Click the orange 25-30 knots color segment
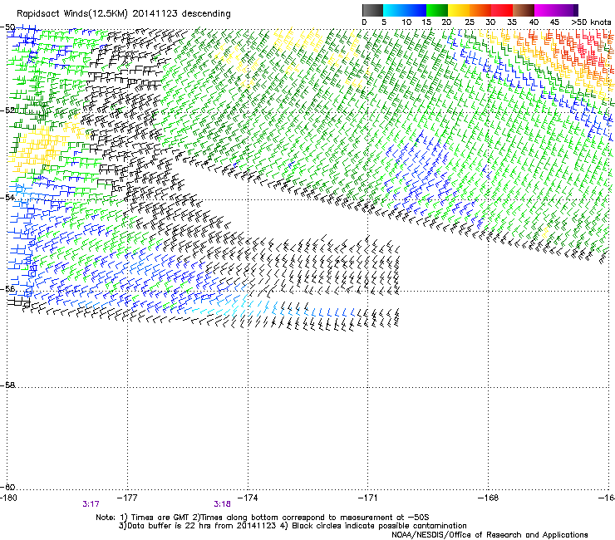 click(x=480, y=10)
